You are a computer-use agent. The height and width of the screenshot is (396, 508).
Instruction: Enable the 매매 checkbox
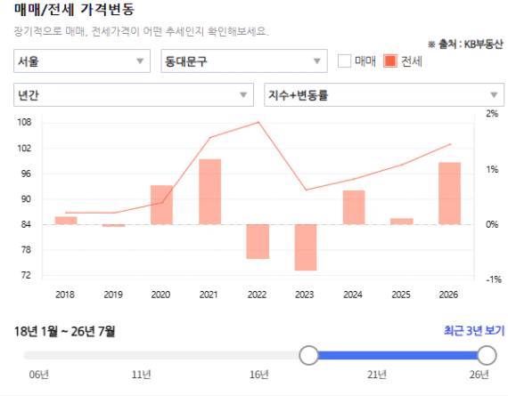[x=344, y=61]
